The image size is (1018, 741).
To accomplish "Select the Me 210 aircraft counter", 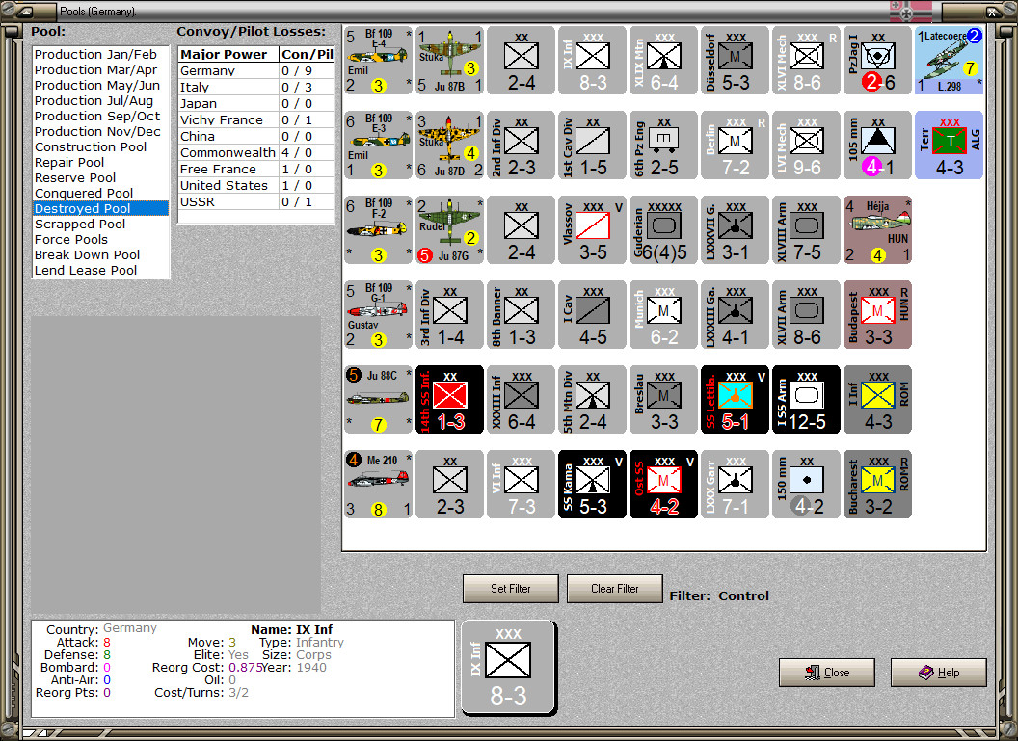I will pyautogui.click(x=379, y=484).
